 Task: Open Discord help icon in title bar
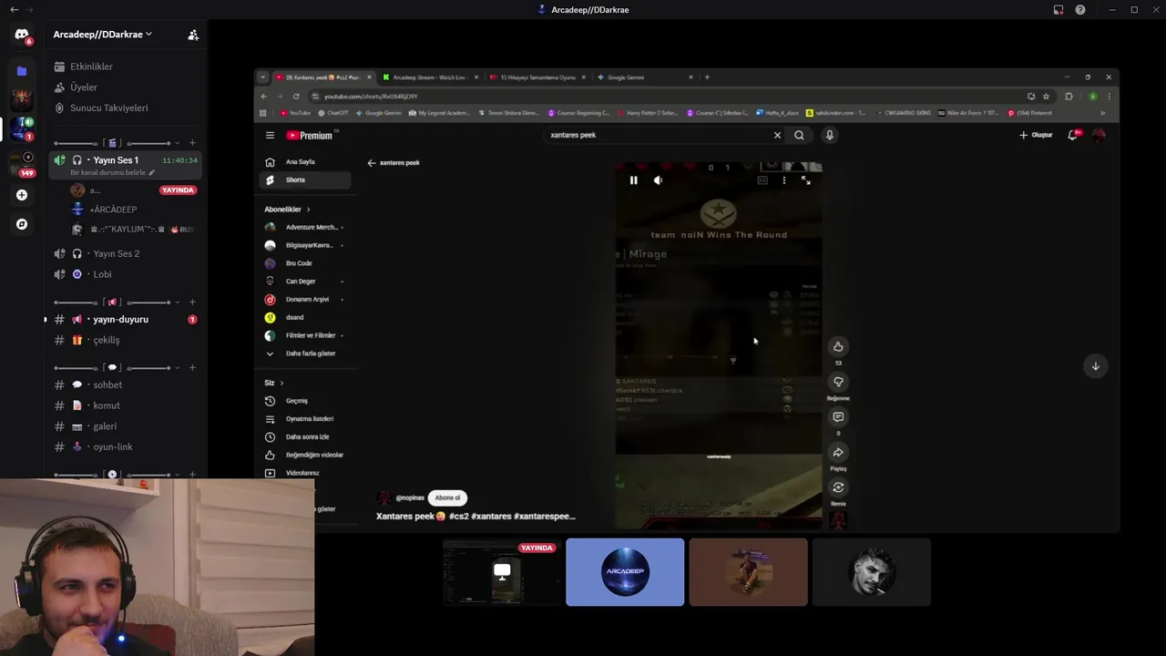1080,9
